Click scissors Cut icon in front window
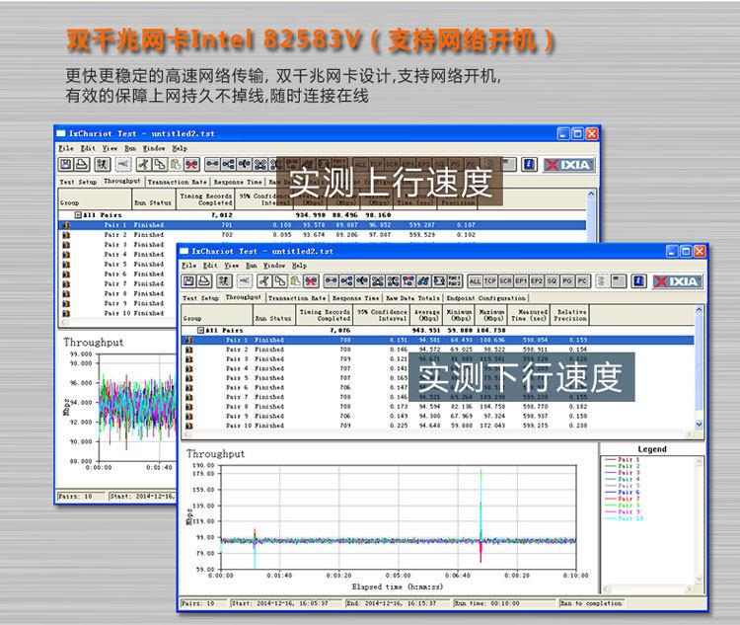 264,281
